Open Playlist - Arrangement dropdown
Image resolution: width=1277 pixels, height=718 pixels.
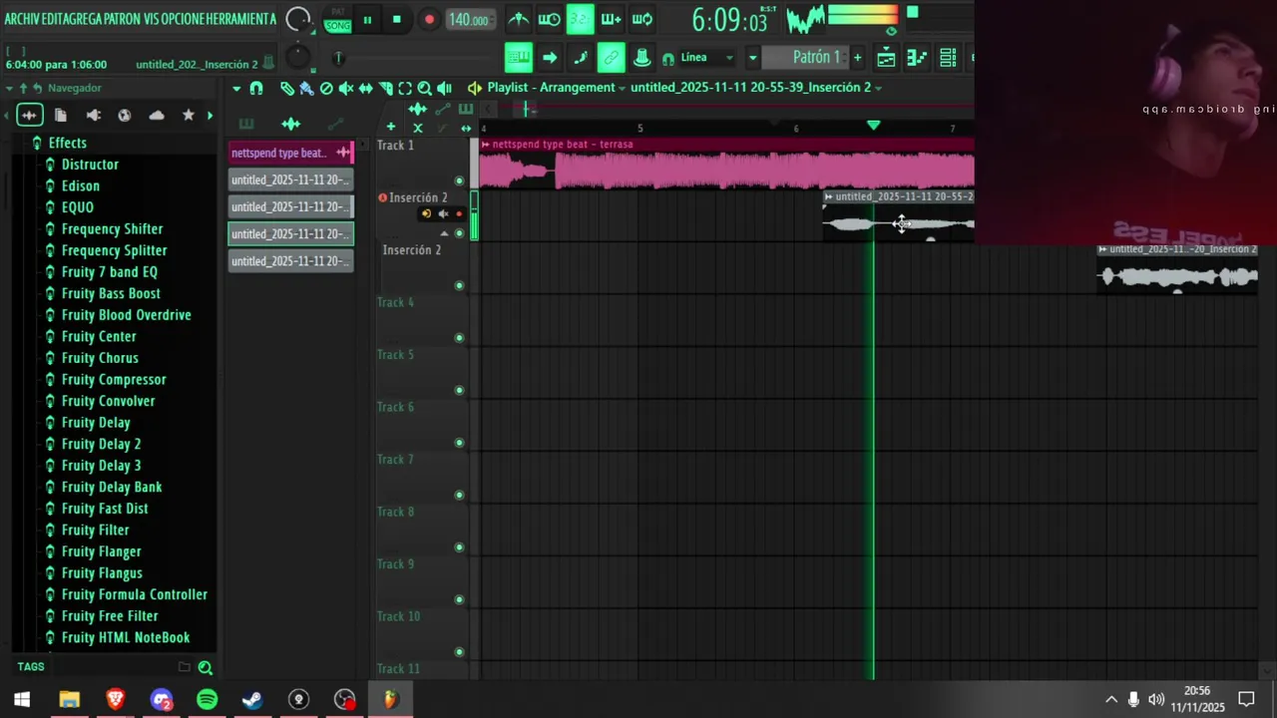coord(557,88)
